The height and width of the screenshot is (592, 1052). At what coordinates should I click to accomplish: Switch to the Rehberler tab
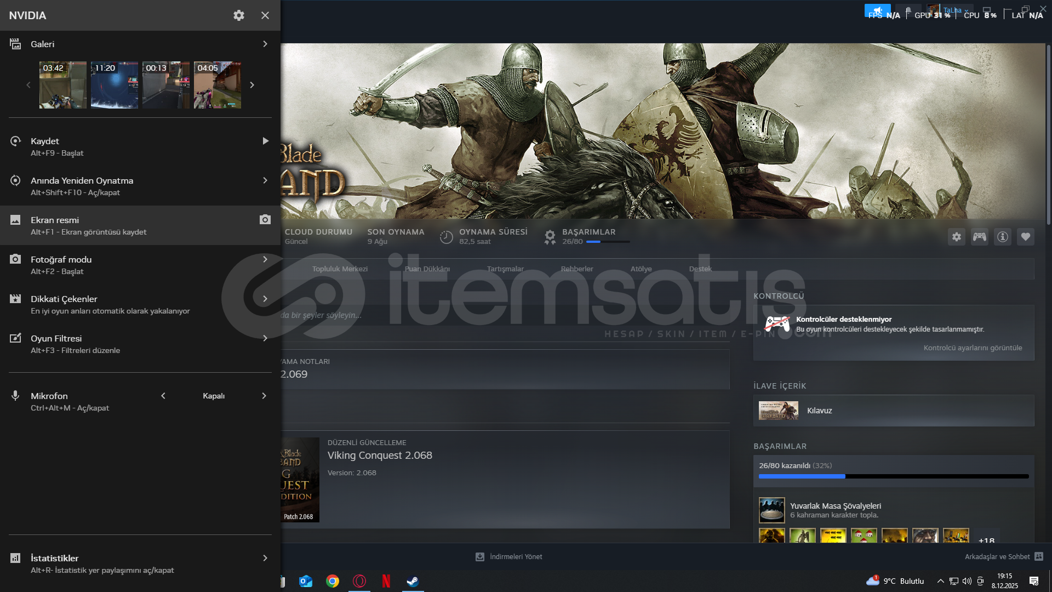pyautogui.click(x=576, y=269)
